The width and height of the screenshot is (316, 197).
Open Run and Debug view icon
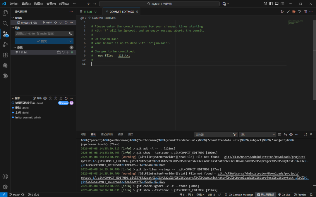[x=5, y=44]
